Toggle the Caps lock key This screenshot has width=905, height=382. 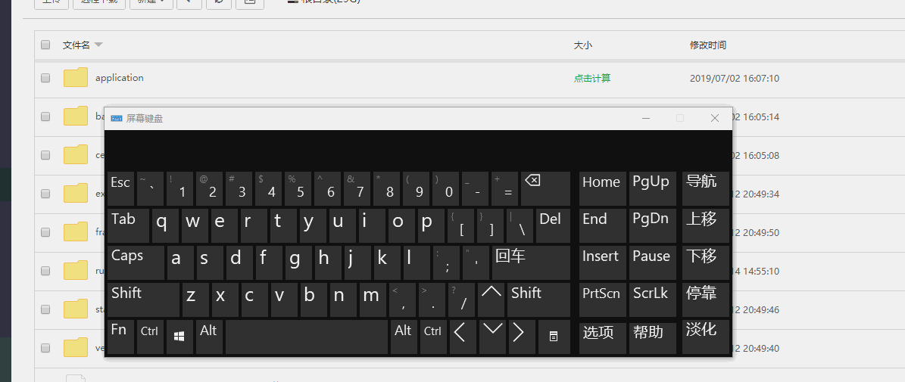coord(136,262)
